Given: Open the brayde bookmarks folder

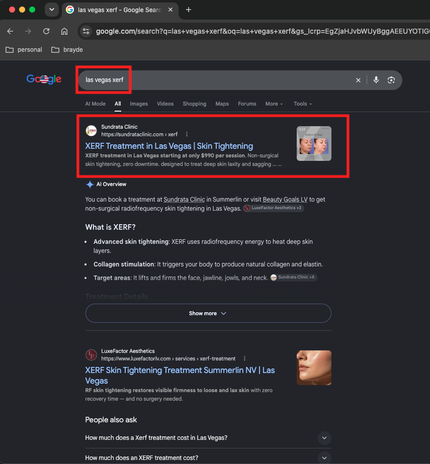Looking at the screenshot, I should [67, 50].
